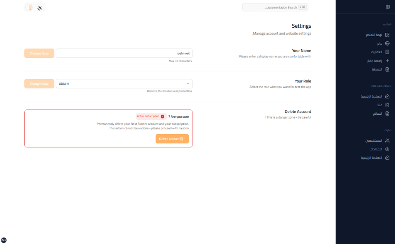
Task: Click the building icon next to العقارات
Action: click(387, 52)
